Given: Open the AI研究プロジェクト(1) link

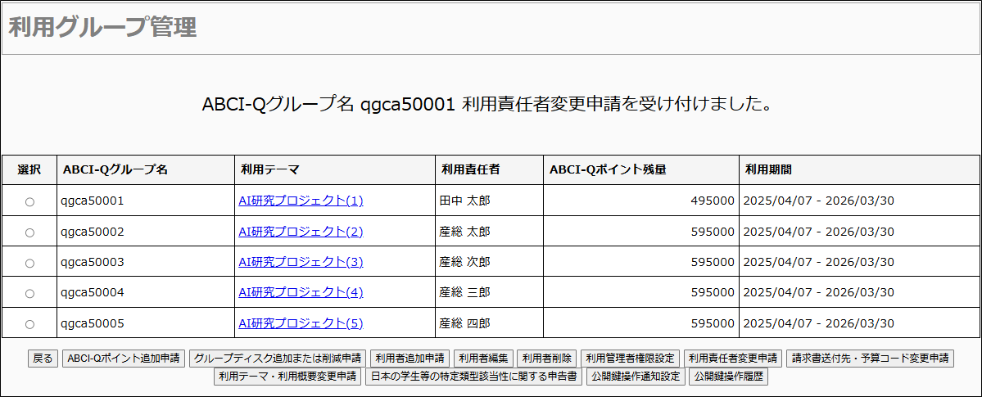Looking at the screenshot, I should 301,201.
